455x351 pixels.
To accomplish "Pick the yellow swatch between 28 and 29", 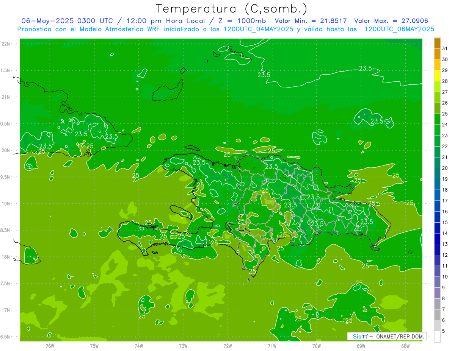I will tap(437, 76).
